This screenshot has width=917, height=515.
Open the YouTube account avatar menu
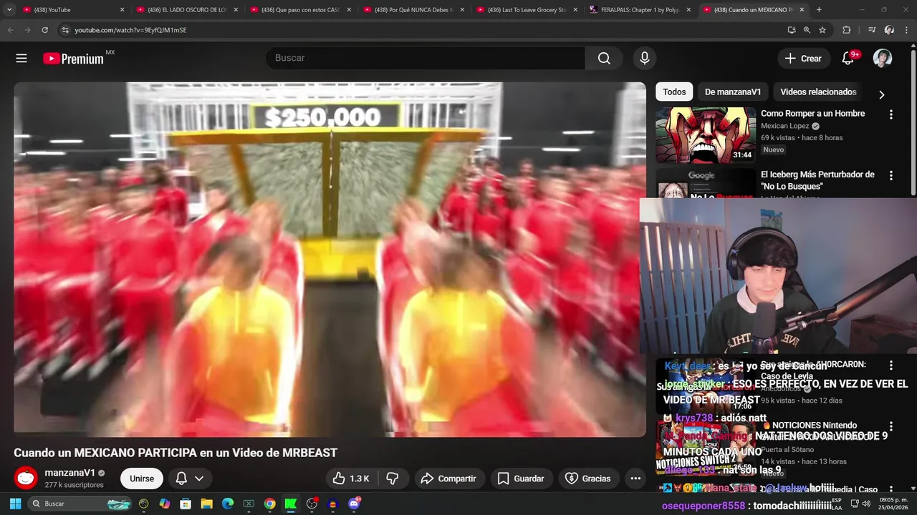tap(882, 58)
